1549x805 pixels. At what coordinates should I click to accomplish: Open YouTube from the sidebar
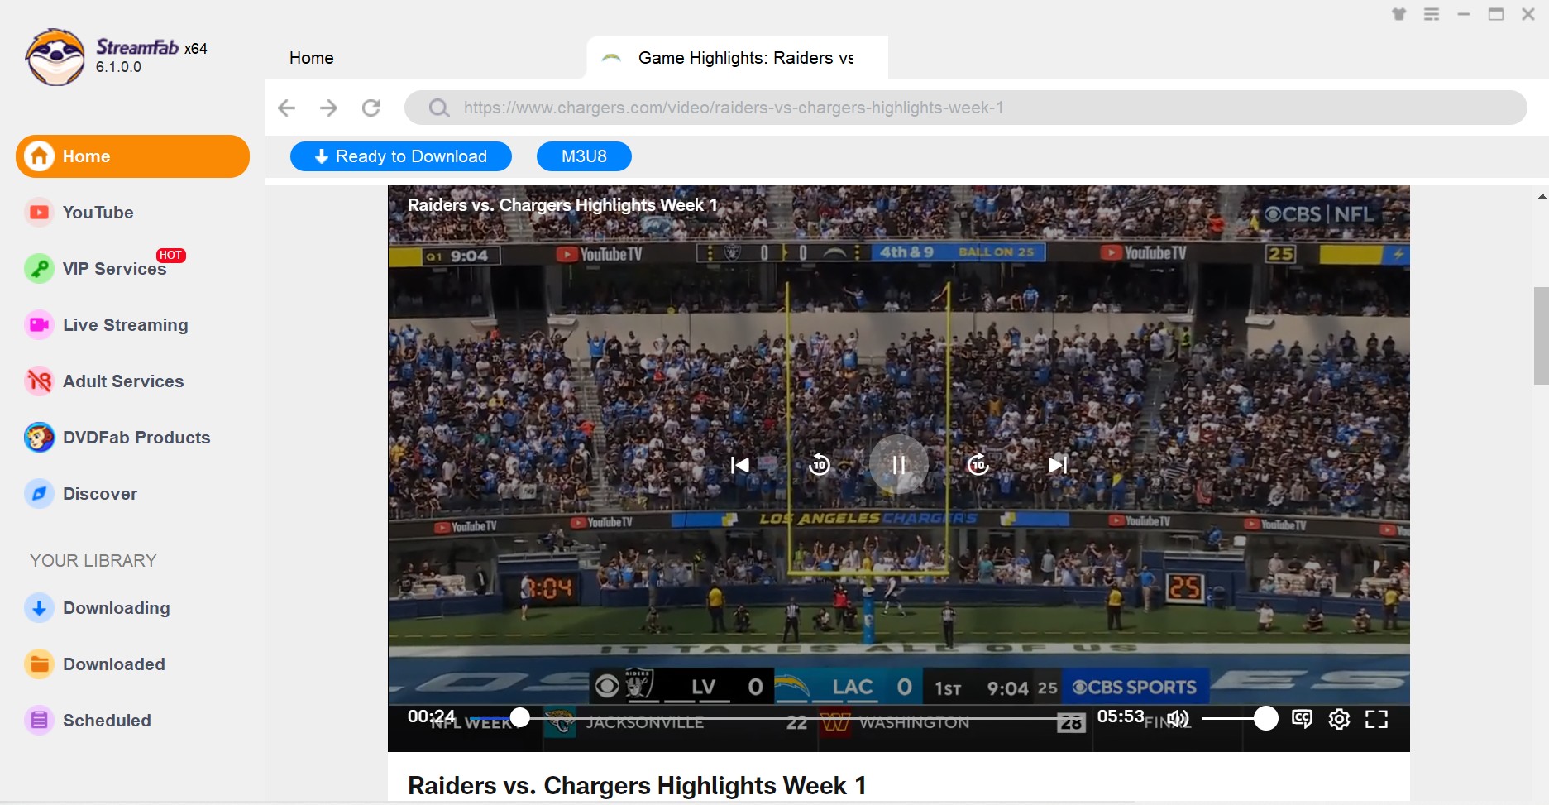coord(98,213)
